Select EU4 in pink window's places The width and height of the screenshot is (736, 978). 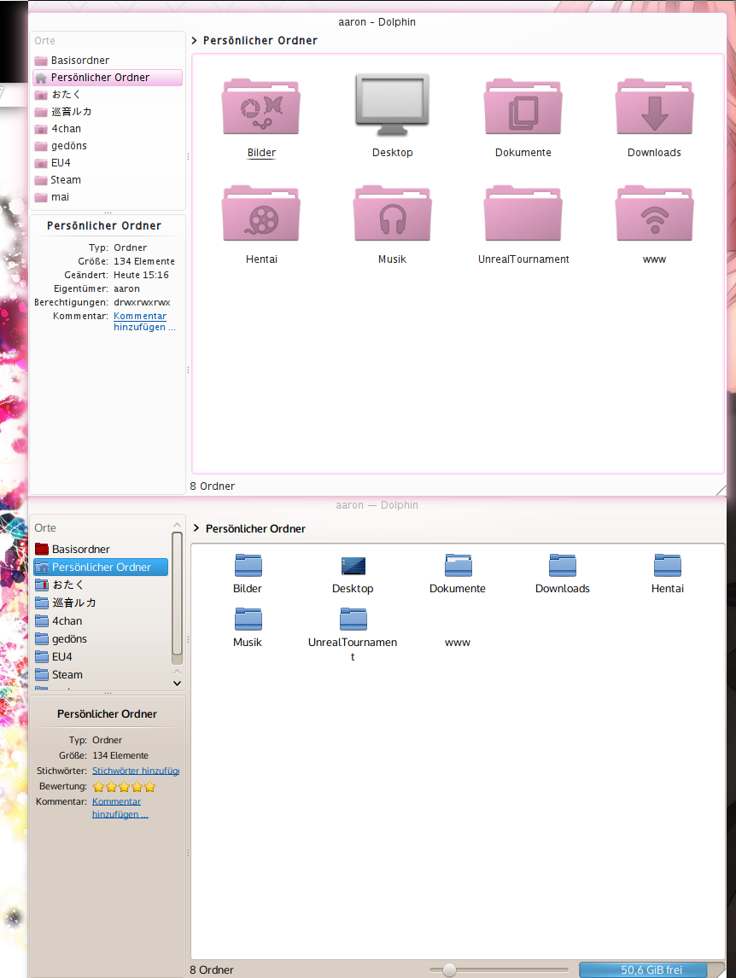(108, 163)
